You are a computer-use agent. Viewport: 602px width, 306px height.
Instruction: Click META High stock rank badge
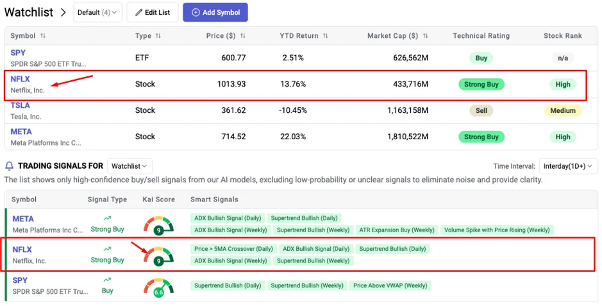563,137
